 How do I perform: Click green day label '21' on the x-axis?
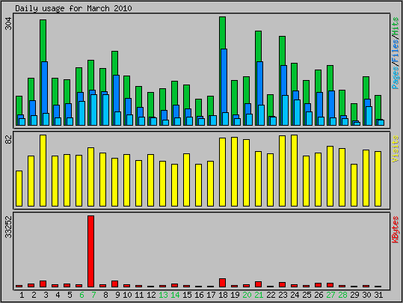(259, 295)
